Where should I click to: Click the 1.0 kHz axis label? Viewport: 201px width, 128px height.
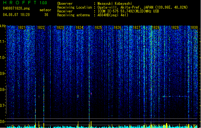(3, 58)
